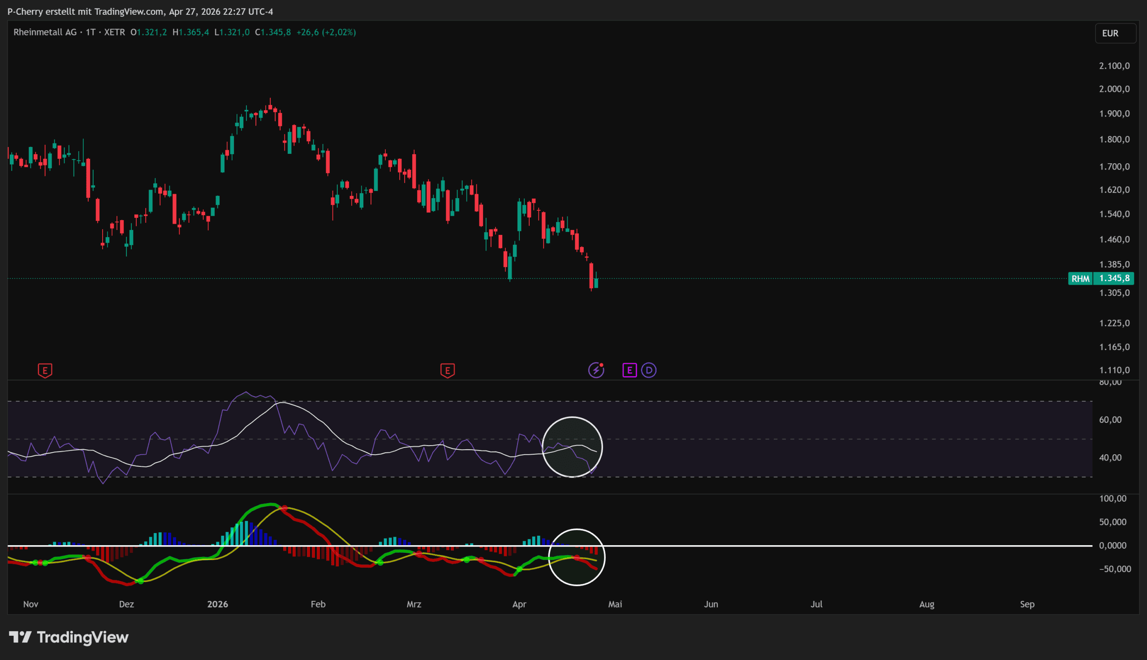Click the 0,0000 MACD scale label
This screenshot has width=1147, height=660.
[1112, 545]
